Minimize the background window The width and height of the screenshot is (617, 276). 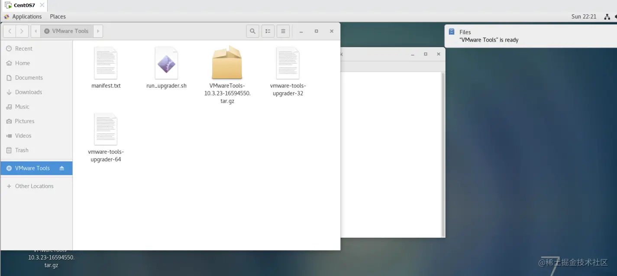[x=413, y=54]
